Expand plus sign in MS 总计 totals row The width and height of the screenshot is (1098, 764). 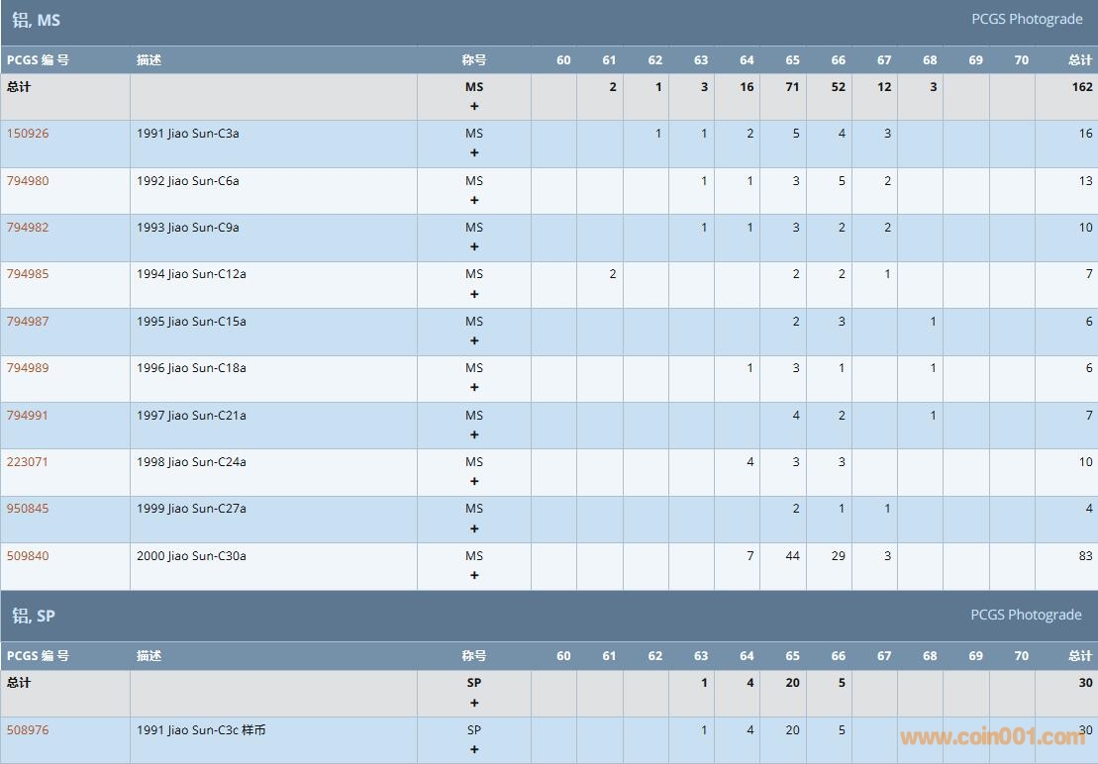[474, 106]
